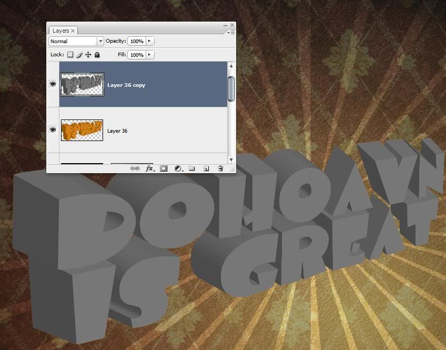
Task: Click the Fill 100% value field
Action: coord(137,55)
